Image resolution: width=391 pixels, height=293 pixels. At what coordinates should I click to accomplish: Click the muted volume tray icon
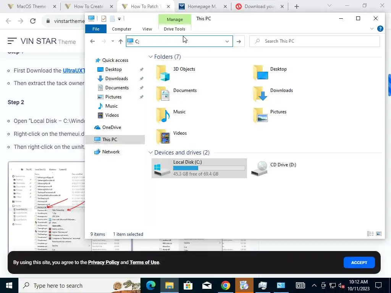(341, 285)
